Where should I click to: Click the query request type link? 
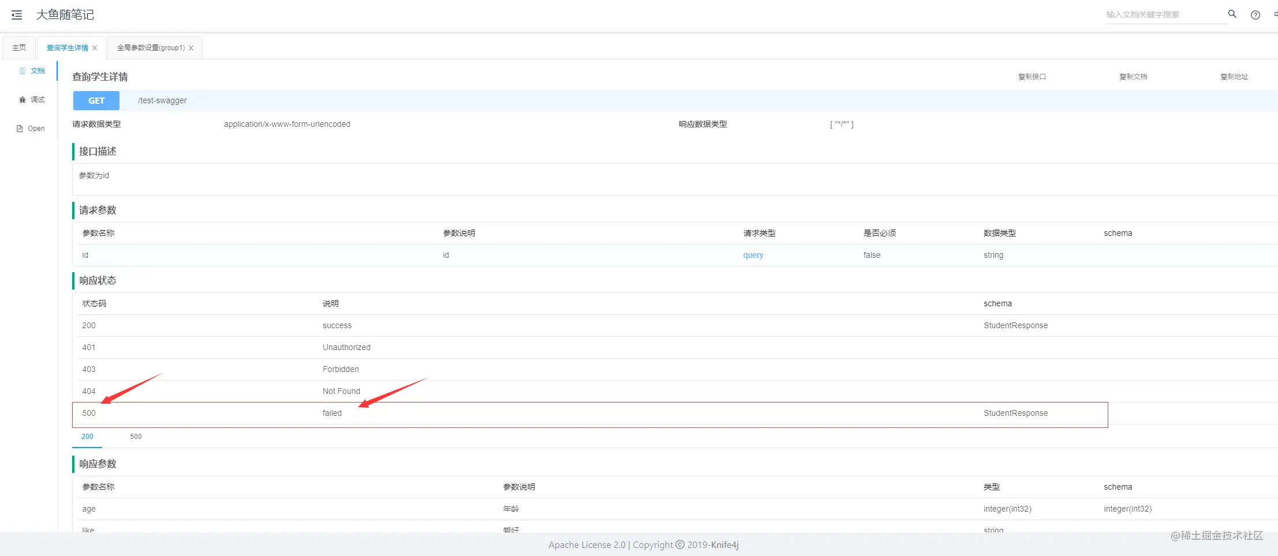tap(753, 255)
